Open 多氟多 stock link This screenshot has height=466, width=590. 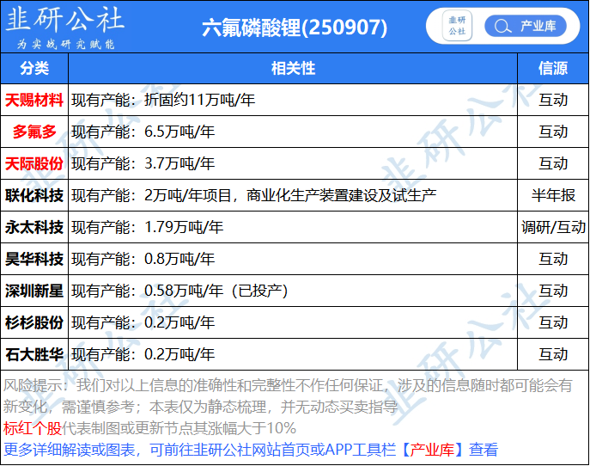(x=34, y=132)
